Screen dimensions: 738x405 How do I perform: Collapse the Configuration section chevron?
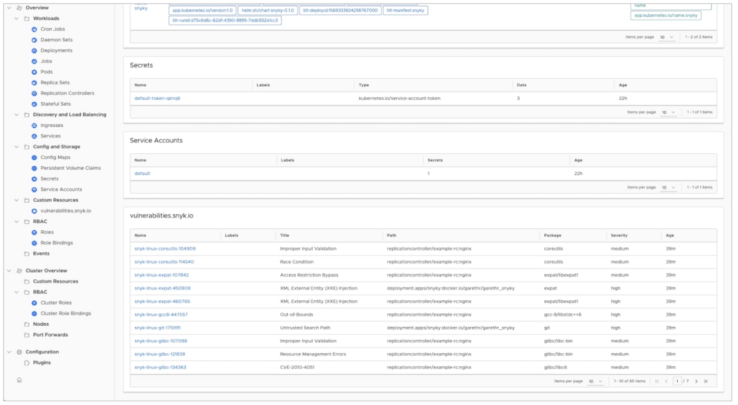pyautogui.click(x=9, y=352)
